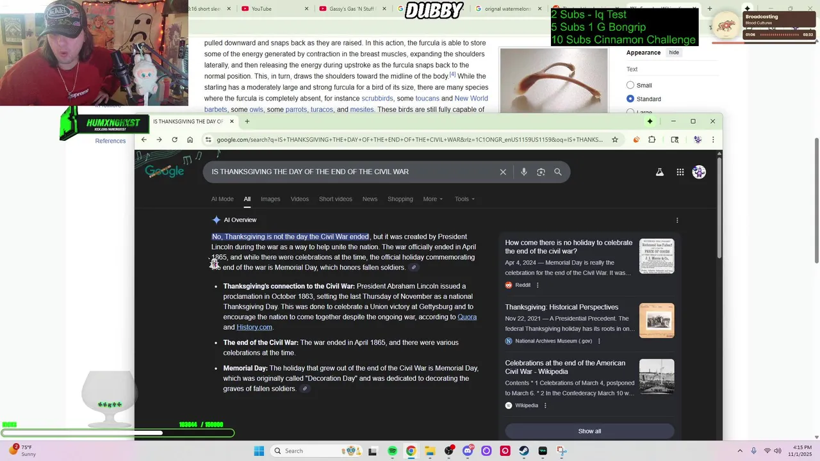Expand the More search filters dropdown
This screenshot has height=461, width=820.
click(433, 199)
